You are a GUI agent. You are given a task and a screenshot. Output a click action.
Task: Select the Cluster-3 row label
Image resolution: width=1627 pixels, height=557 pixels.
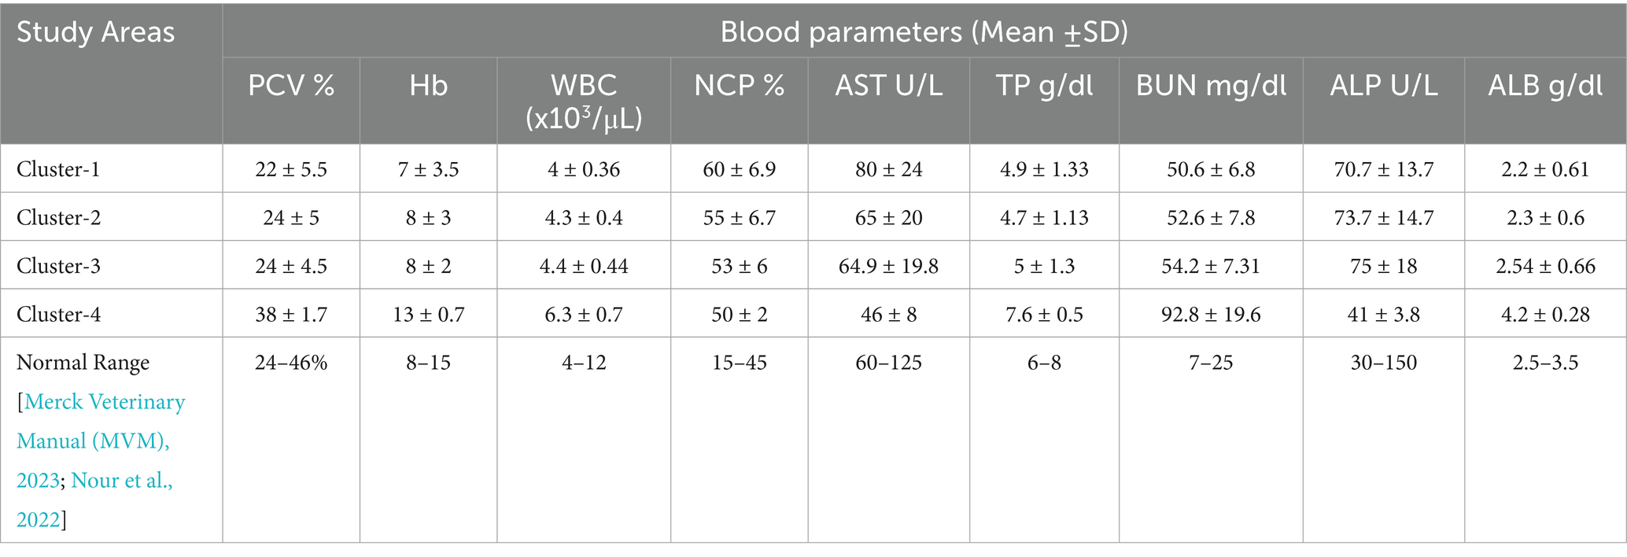(58, 266)
